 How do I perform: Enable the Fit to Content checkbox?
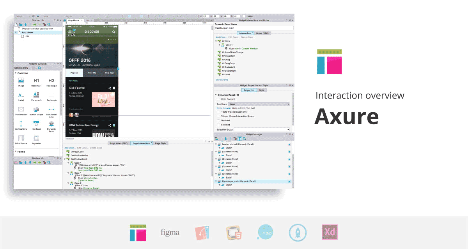click(x=218, y=99)
